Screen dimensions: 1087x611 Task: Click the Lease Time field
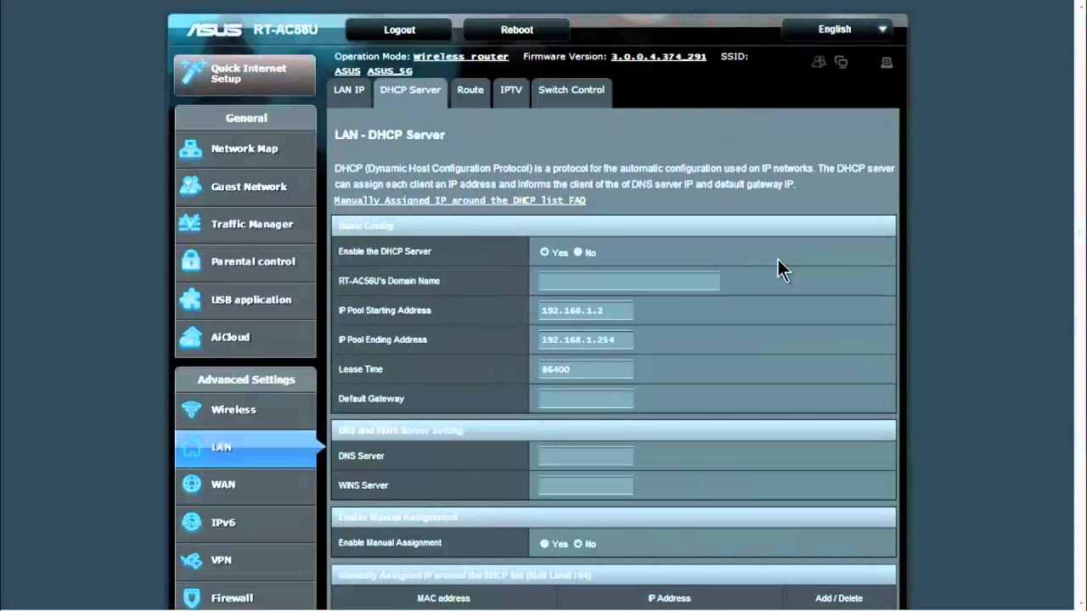pyautogui.click(x=586, y=369)
